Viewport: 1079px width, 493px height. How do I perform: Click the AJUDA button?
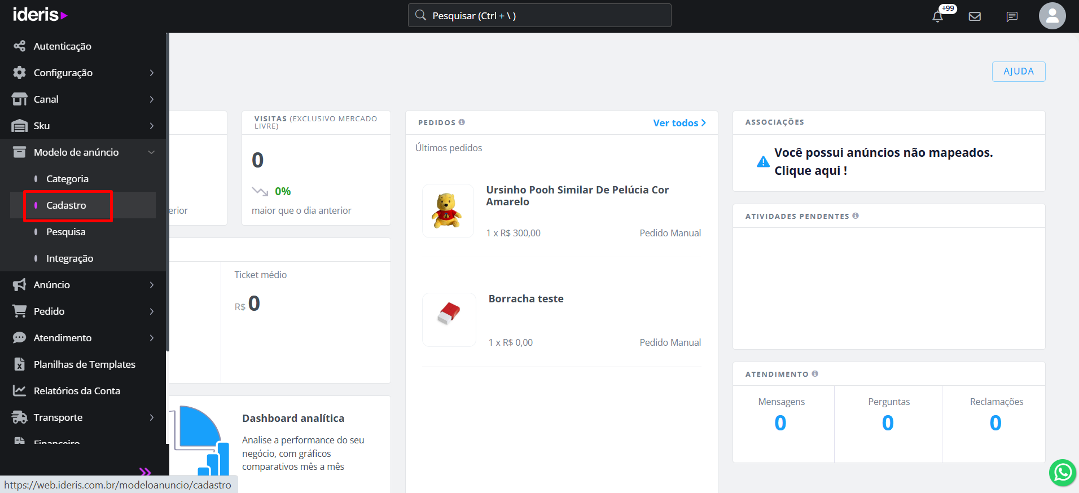pyautogui.click(x=1019, y=72)
